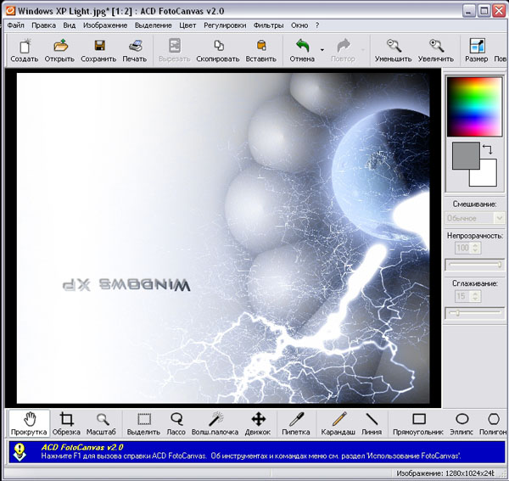Open the ? help menu
This screenshot has width=509, height=481.
coord(317,25)
